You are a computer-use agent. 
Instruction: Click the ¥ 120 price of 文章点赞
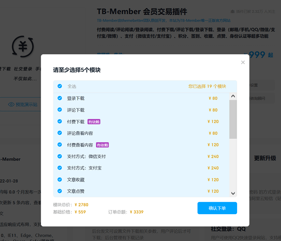click(213, 191)
